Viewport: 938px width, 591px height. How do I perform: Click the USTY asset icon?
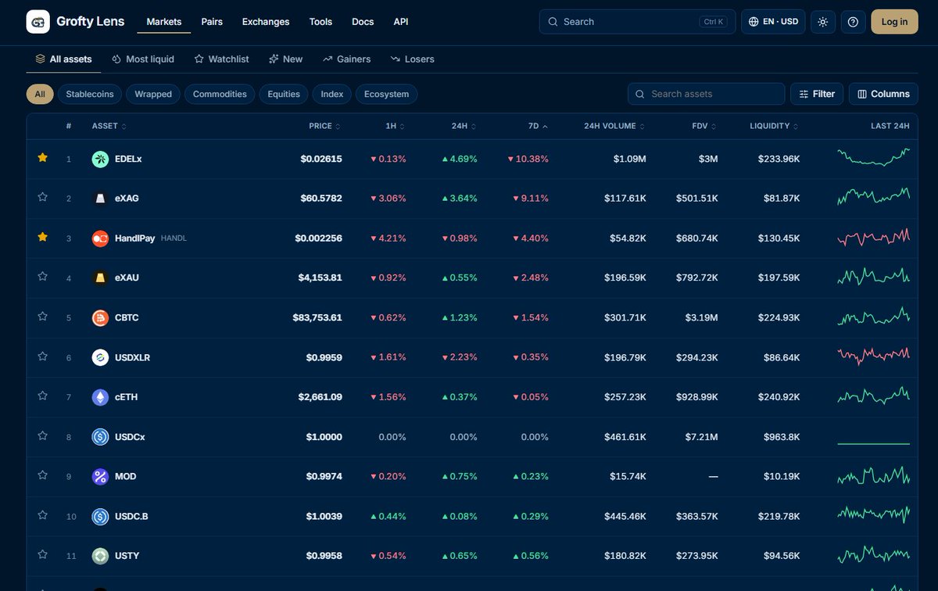coord(100,556)
